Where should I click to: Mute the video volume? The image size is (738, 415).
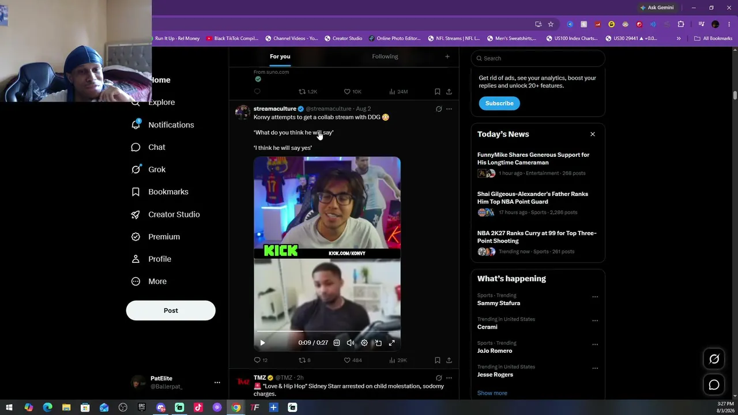point(351,343)
